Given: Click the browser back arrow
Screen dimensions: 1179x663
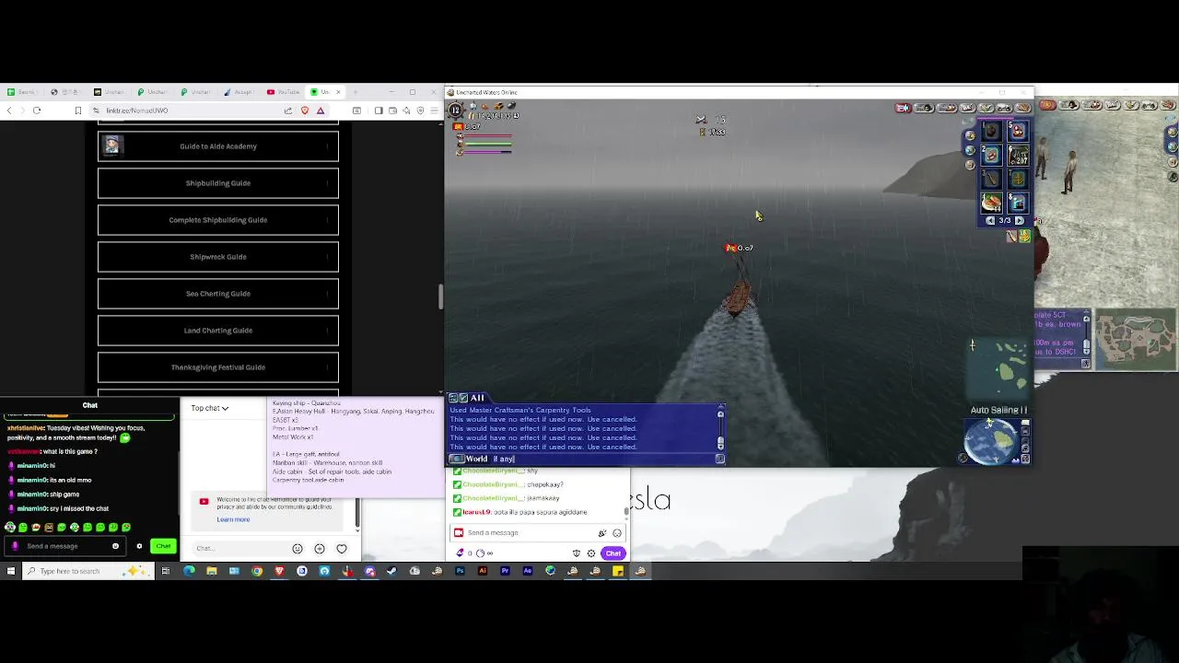Looking at the screenshot, I should coord(9,110).
